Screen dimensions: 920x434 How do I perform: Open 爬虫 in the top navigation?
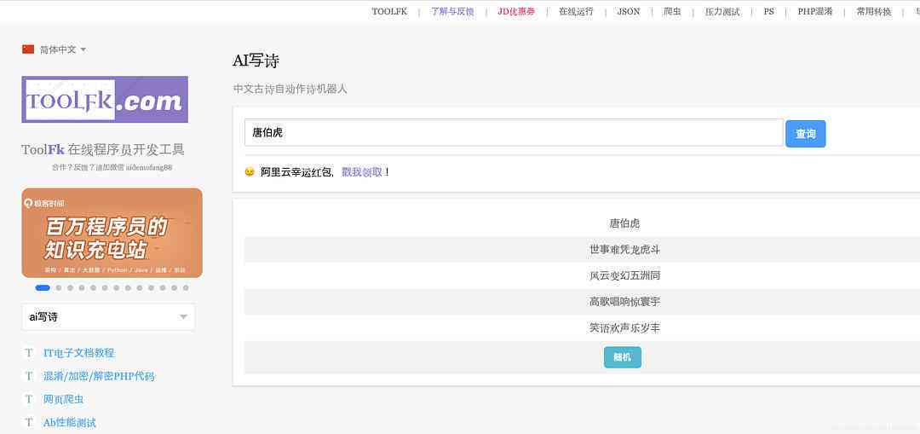(672, 11)
